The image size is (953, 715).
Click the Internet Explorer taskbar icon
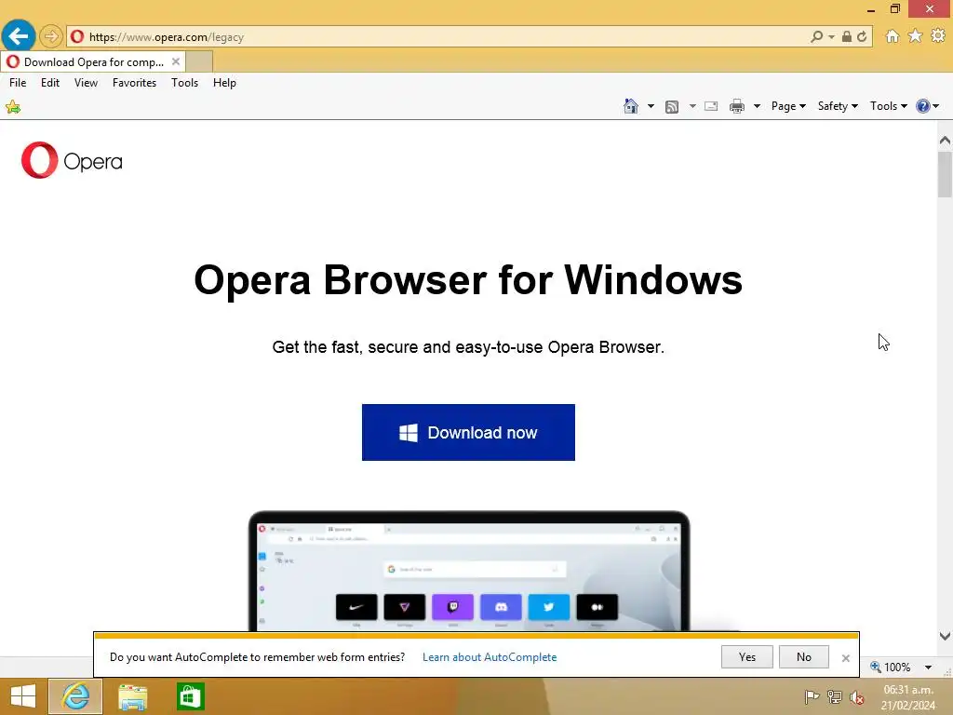click(75, 696)
